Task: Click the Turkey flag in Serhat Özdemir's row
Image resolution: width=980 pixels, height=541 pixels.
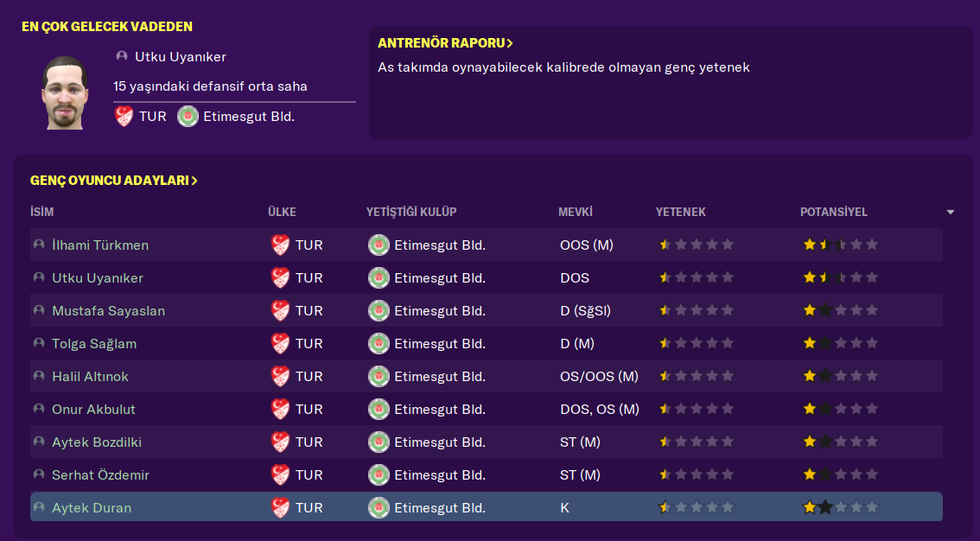Action: 281,475
